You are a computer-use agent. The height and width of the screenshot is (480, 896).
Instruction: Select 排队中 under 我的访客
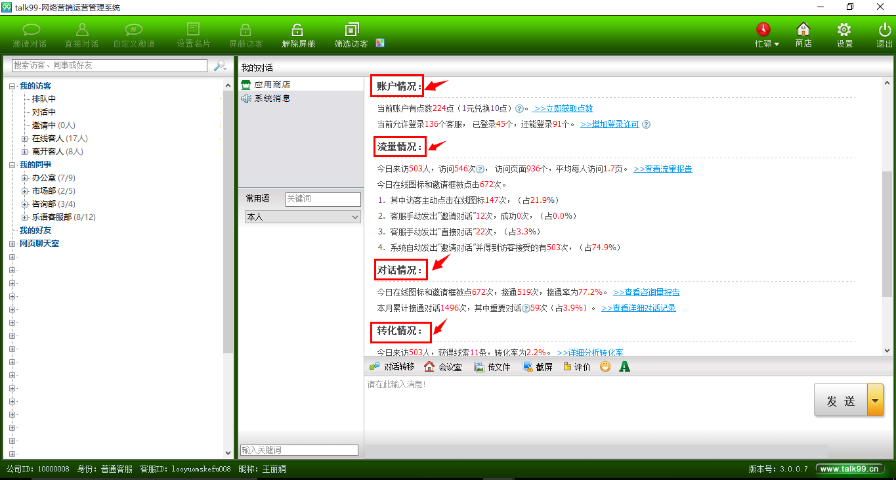pyautogui.click(x=44, y=99)
